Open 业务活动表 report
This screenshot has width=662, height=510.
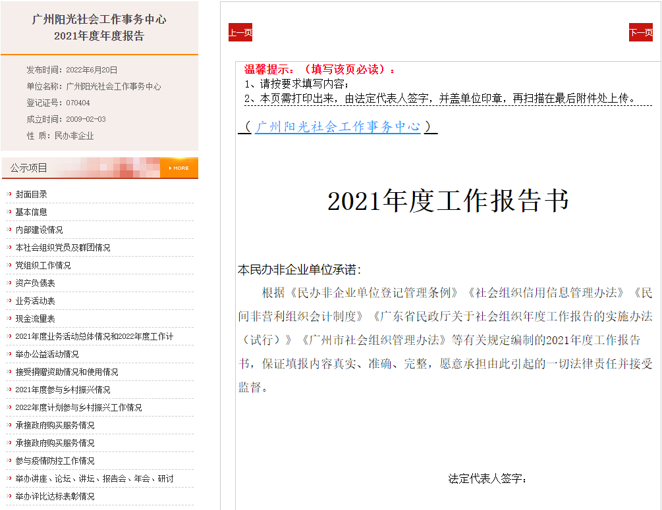(35, 301)
